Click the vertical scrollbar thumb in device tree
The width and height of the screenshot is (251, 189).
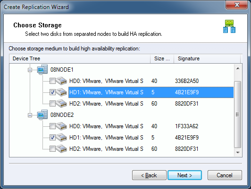(238, 115)
